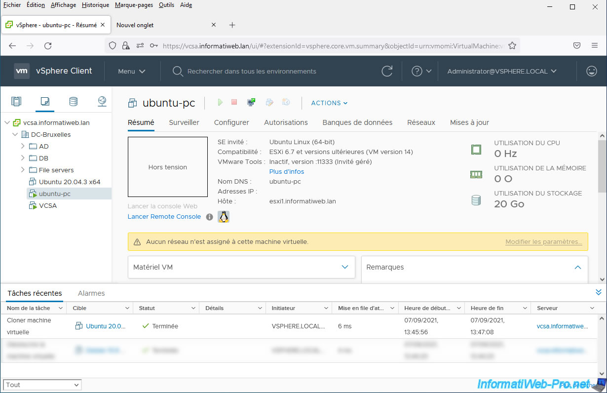Image resolution: width=607 pixels, height=393 pixels.
Task: Expand the Matériel VM panel
Action: [x=345, y=267]
